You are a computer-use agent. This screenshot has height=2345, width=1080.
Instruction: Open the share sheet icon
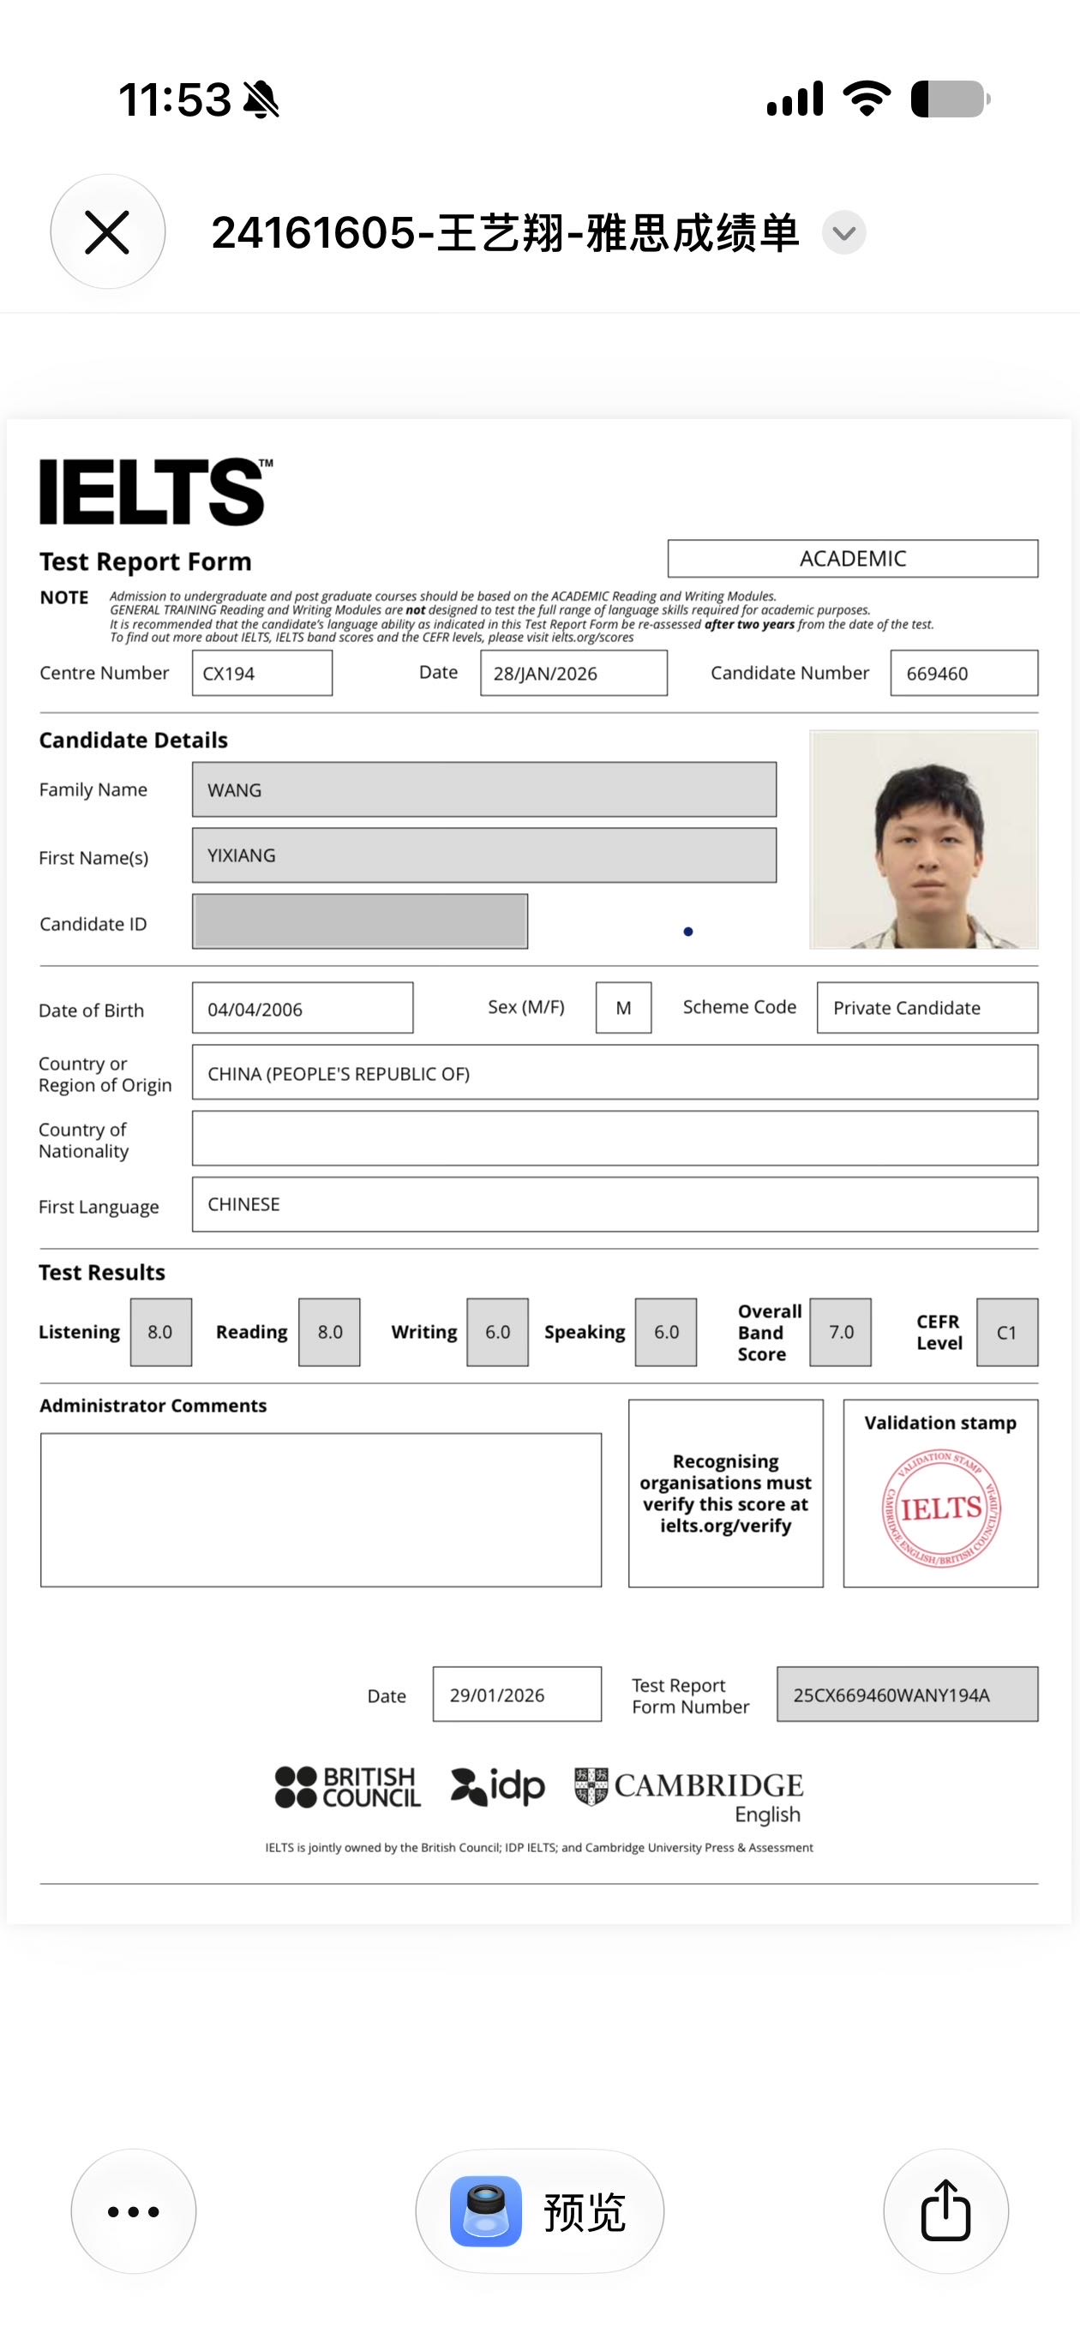tap(946, 2211)
